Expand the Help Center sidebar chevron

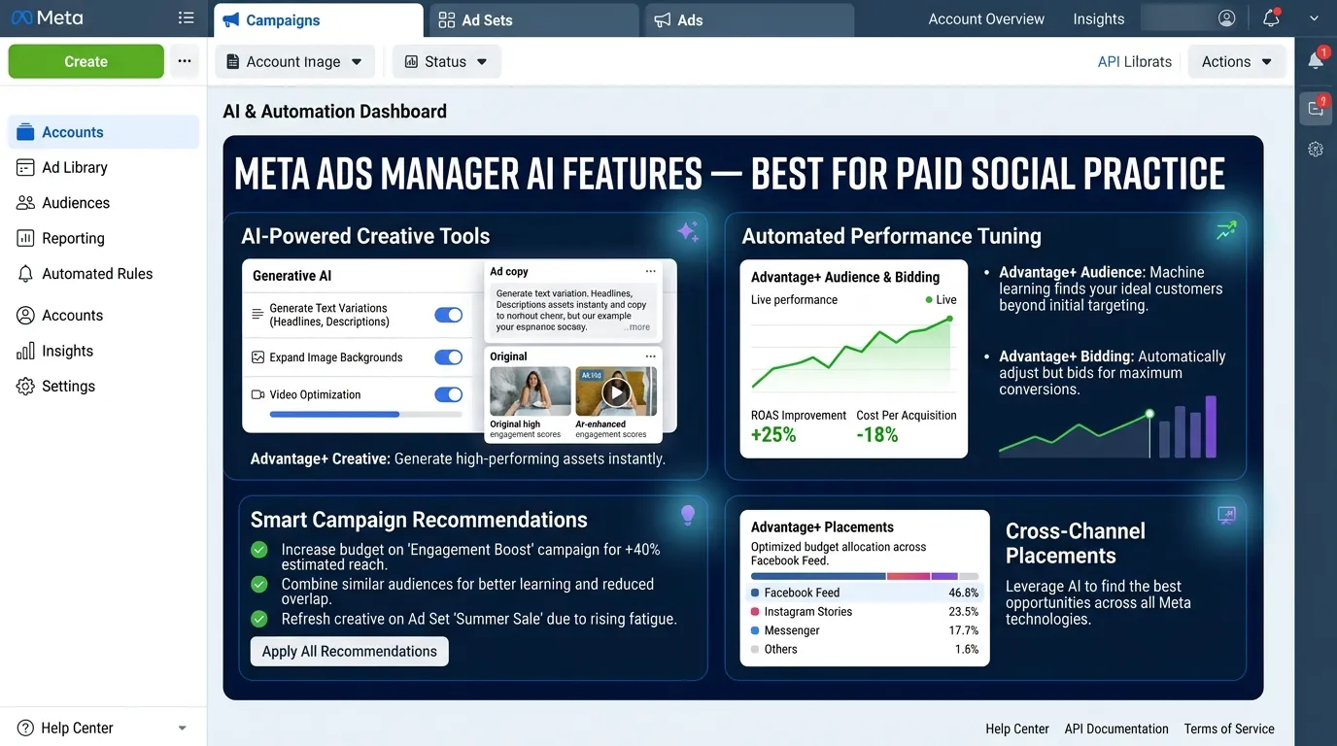tap(182, 729)
